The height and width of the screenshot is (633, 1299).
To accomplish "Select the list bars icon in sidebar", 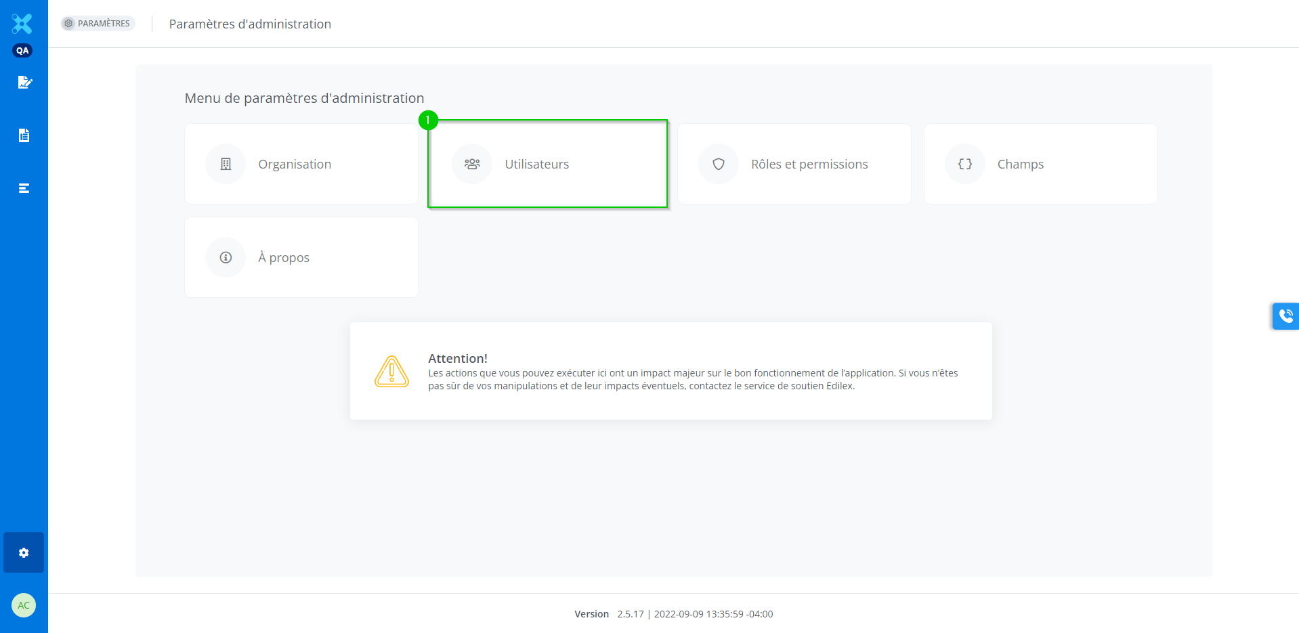I will tap(24, 188).
